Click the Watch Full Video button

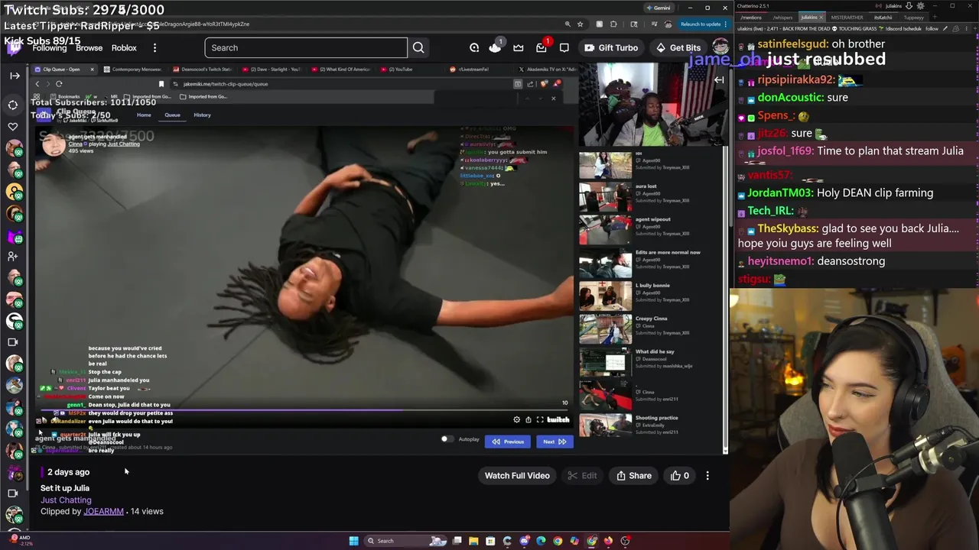[x=517, y=476]
